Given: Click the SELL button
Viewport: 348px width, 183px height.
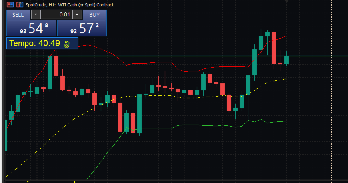Looking at the screenshot, I should (18, 15).
